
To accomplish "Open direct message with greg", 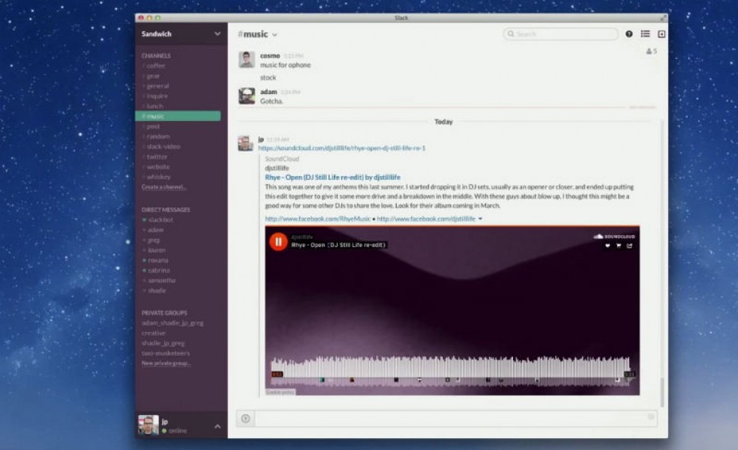I will [154, 240].
